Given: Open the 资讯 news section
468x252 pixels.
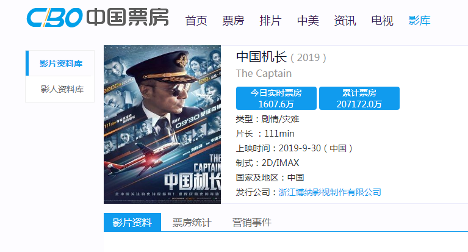Looking at the screenshot, I should point(345,21).
